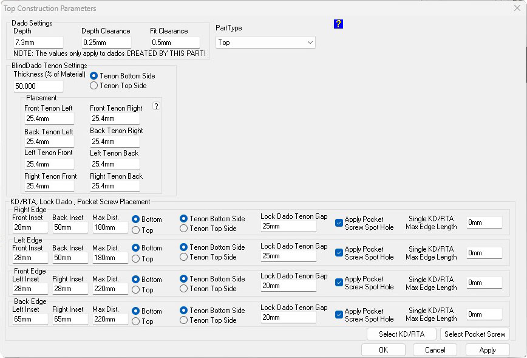Toggle Front Edge Apply Pocket Screw Spot Hole
Viewport: 527px width, 358px height.
pyautogui.click(x=339, y=283)
